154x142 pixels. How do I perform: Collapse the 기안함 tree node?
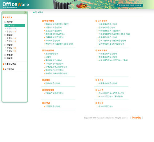[x=5, y=22]
